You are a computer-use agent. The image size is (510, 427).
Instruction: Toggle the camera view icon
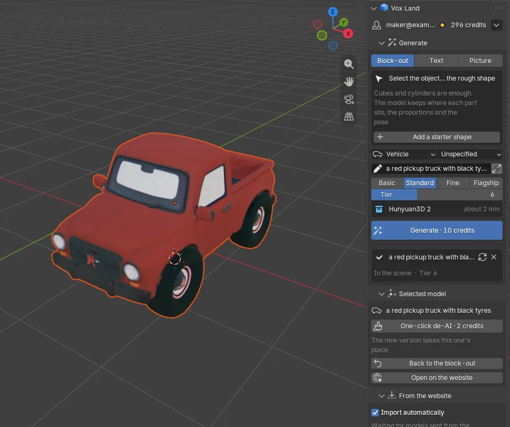[349, 99]
